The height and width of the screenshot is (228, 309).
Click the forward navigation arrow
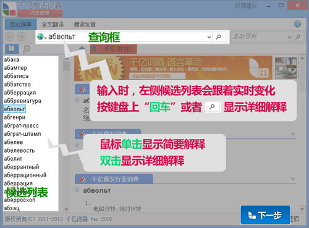click(22, 37)
